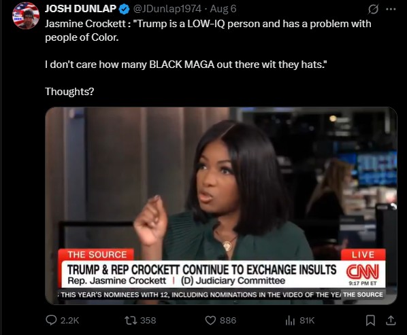Click the 81K views count
This screenshot has height=335, width=407.
(307, 321)
